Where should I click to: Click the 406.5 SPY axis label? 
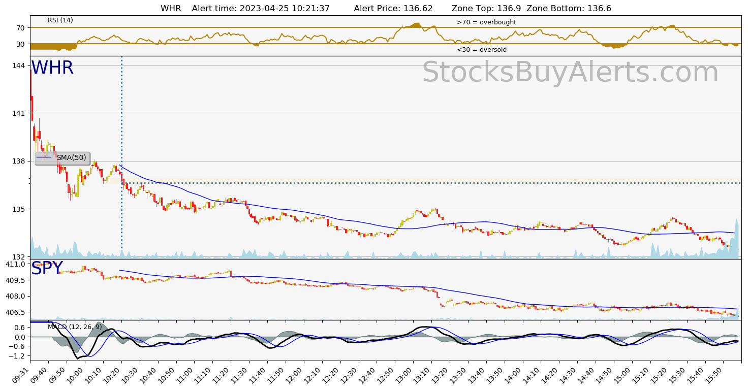(16, 313)
